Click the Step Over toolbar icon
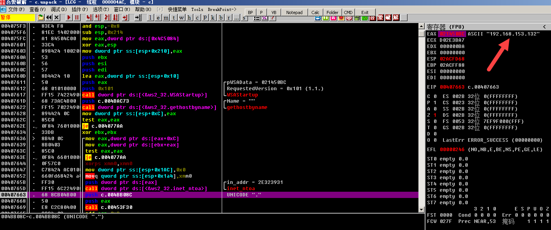The height and width of the screenshot is (230, 551). click(97, 18)
